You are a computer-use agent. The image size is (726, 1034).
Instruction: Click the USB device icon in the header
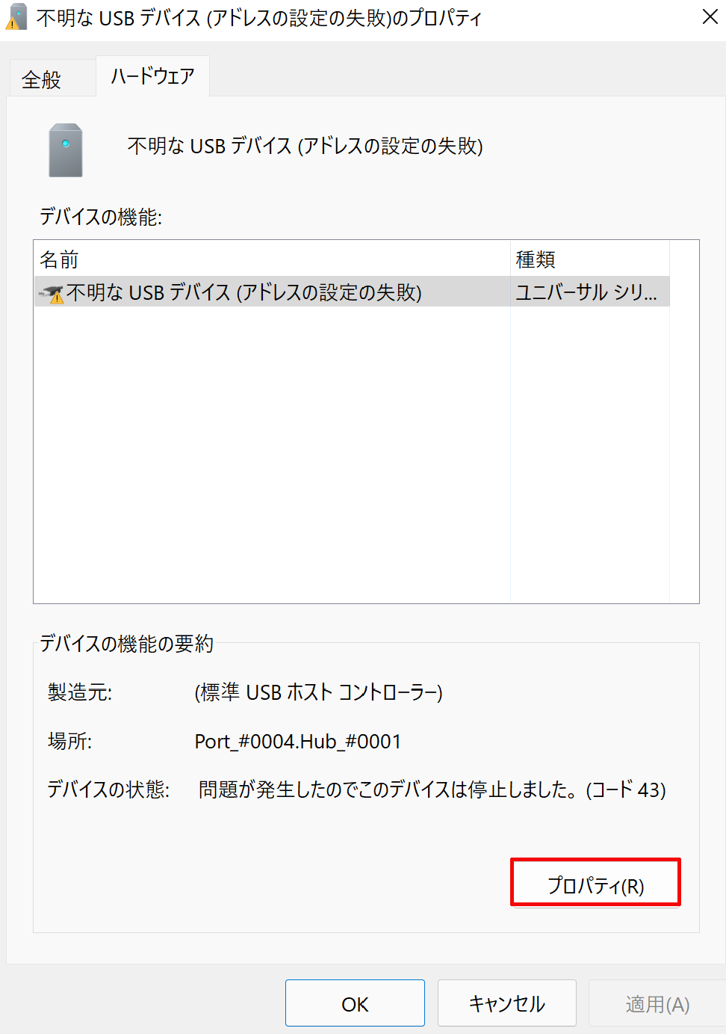pyautogui.click(x=65, y=149)
